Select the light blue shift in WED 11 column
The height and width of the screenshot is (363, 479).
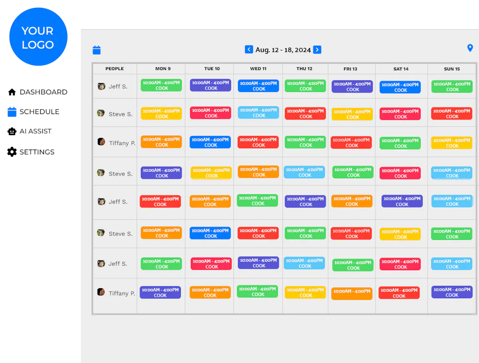pos(259,112)
